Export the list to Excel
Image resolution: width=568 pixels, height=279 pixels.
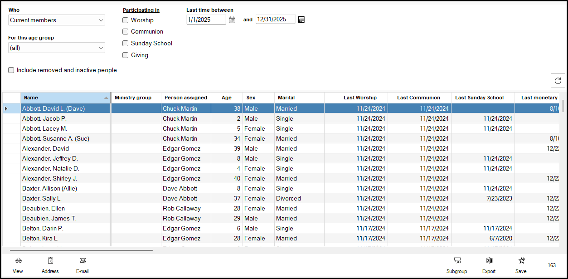click(489, 261)
